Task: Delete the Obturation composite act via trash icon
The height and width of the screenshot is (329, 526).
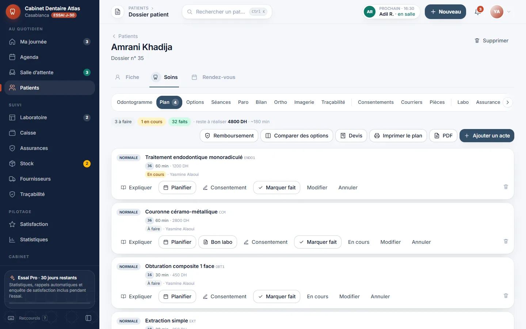Action: tap(506, 296)
